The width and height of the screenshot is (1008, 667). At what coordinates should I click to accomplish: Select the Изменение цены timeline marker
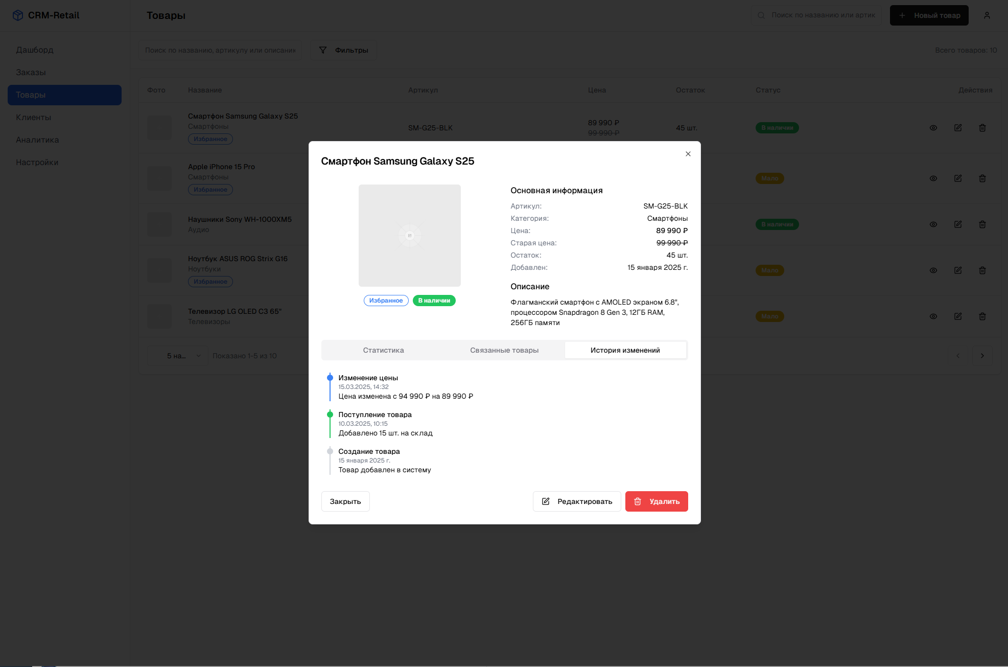coord(330,378)
